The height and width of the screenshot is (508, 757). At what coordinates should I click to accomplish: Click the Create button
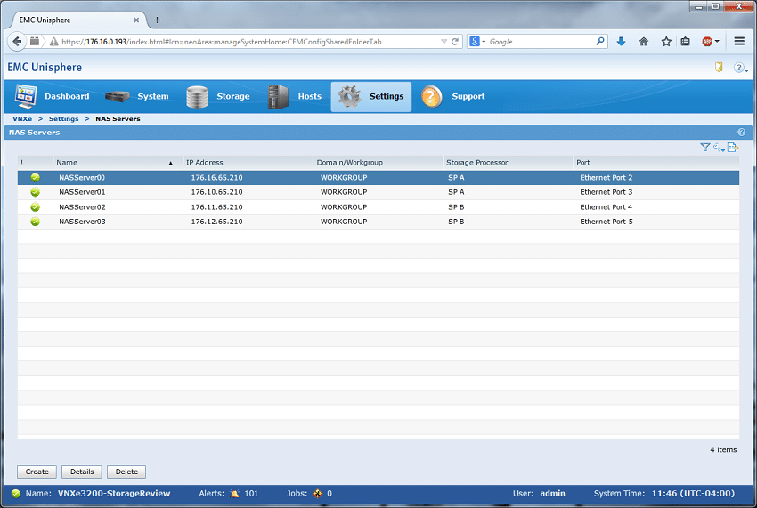click(37, 472)
